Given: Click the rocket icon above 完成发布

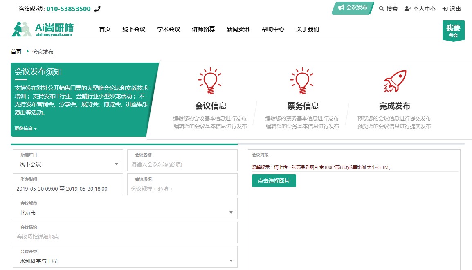Looking at the screenshot, I should [x=395, y=81].
